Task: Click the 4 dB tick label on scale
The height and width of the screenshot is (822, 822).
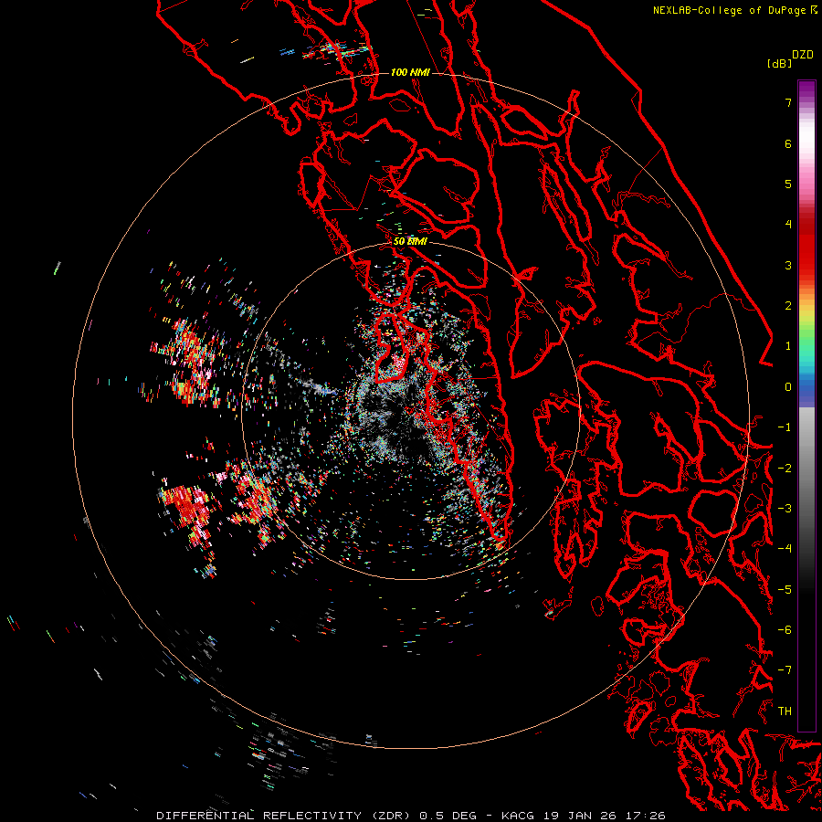Action: tap(788, 225)
